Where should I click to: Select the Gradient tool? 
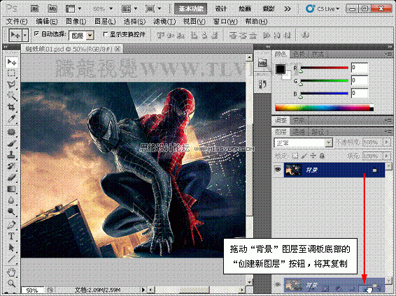pos(11,189)
